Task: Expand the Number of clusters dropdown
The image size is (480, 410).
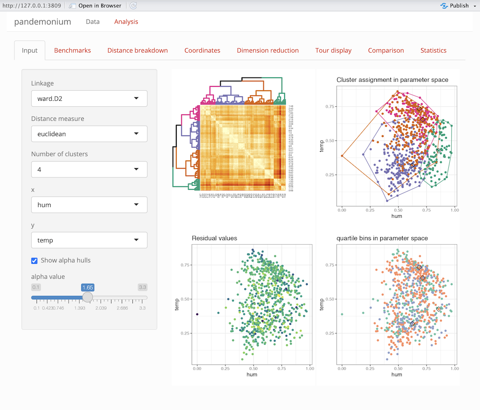Action: (89, 170)
